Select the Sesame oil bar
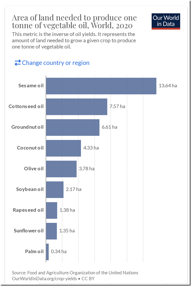 click(101, 85)
